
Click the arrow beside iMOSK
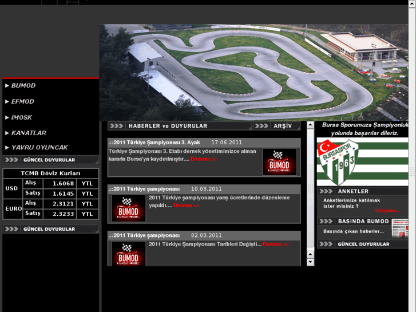[x=7, y=117]
